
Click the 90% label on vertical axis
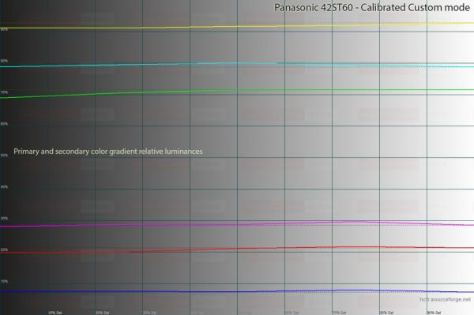pyautogui.click(x=4, y=29)
